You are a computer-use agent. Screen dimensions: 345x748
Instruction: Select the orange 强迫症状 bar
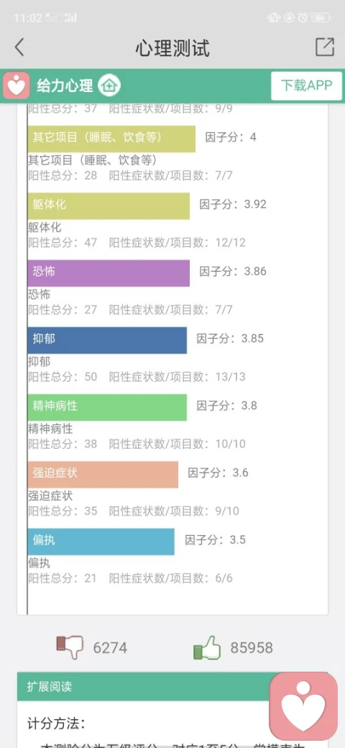(103, 475)
